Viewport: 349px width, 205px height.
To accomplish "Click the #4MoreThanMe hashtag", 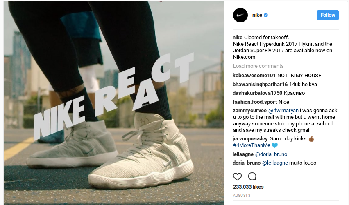I will [x=252, y=145].
